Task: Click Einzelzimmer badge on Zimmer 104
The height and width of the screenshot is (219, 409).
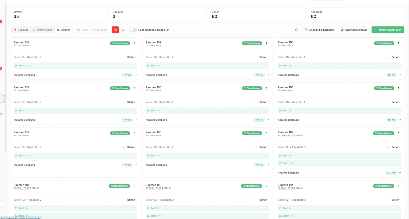Action: 120,88
